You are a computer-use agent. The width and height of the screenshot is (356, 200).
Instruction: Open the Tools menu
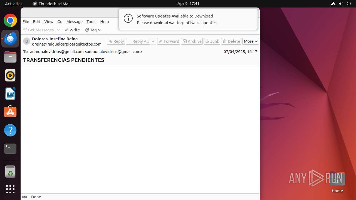pyautogui.click(x=91, y=22)
